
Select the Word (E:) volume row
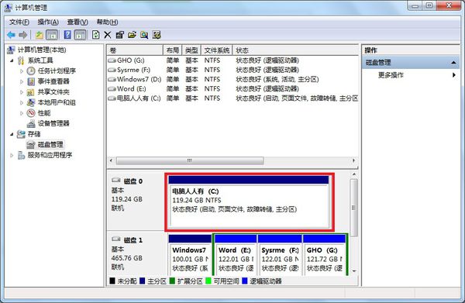coord(232,89)
